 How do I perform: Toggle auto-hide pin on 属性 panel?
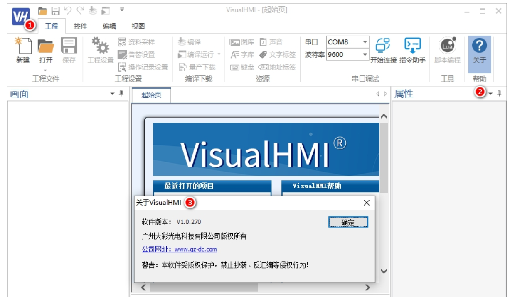point(499,94)
